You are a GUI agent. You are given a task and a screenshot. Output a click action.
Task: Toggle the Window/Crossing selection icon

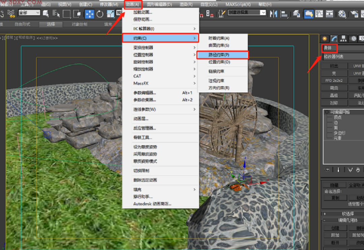[x=77, y=14]
